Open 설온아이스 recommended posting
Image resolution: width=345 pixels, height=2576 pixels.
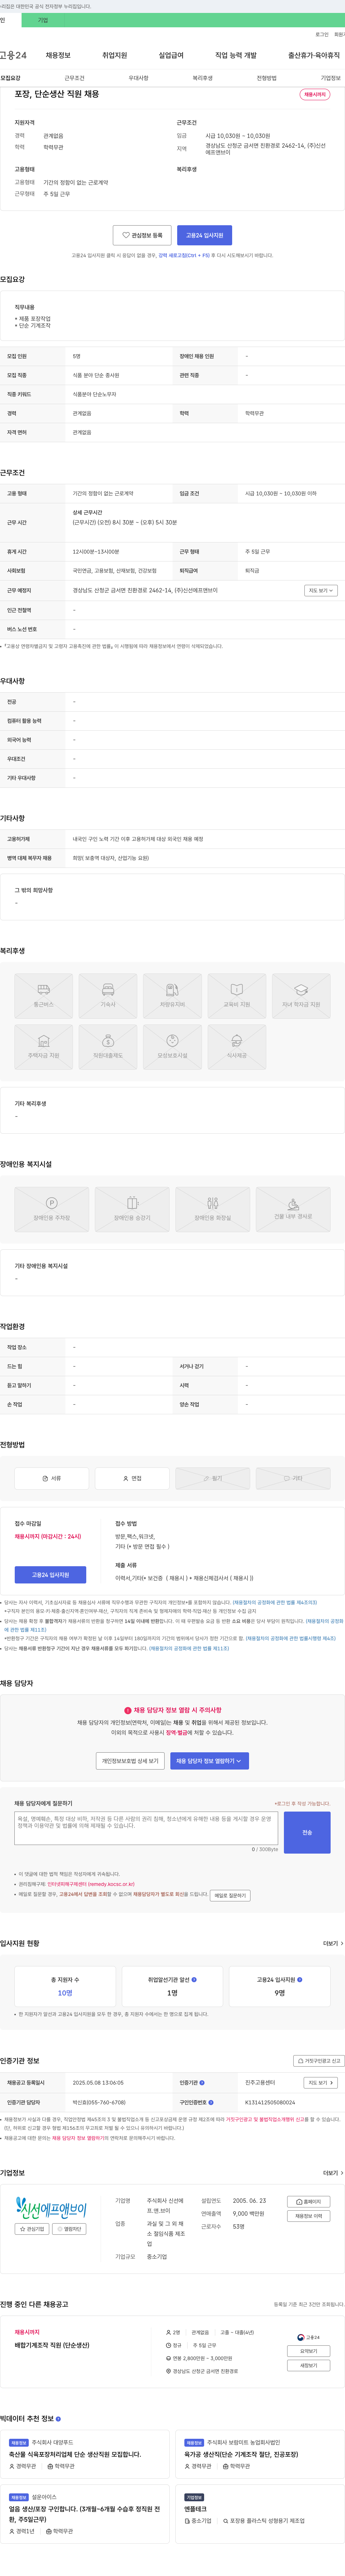click(86, 2514)
